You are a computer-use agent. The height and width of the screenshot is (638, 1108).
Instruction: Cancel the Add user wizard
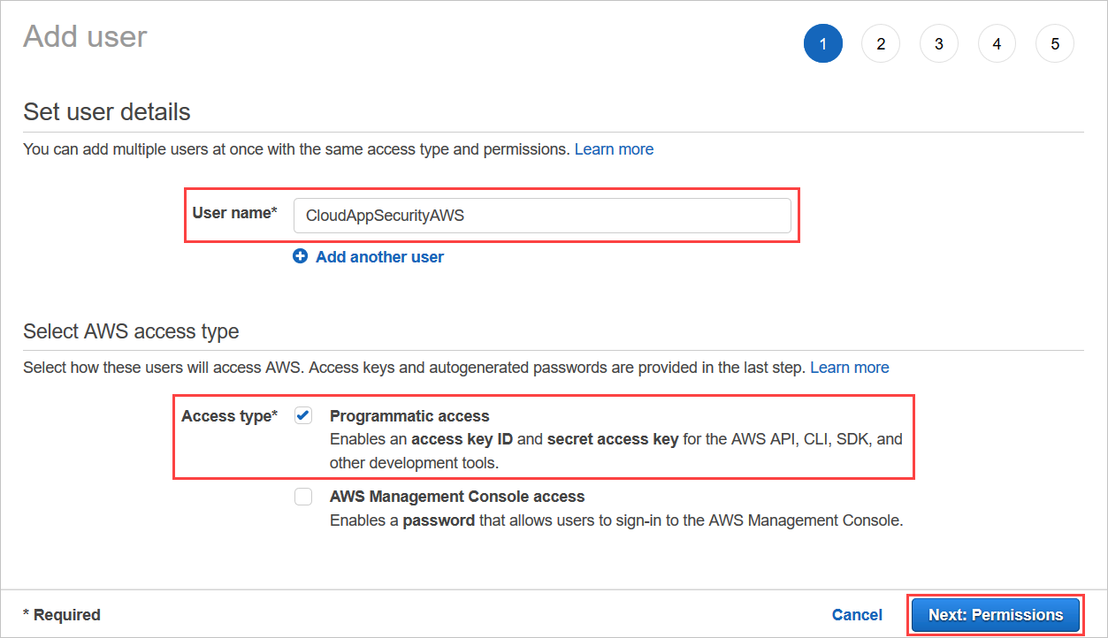856,614
